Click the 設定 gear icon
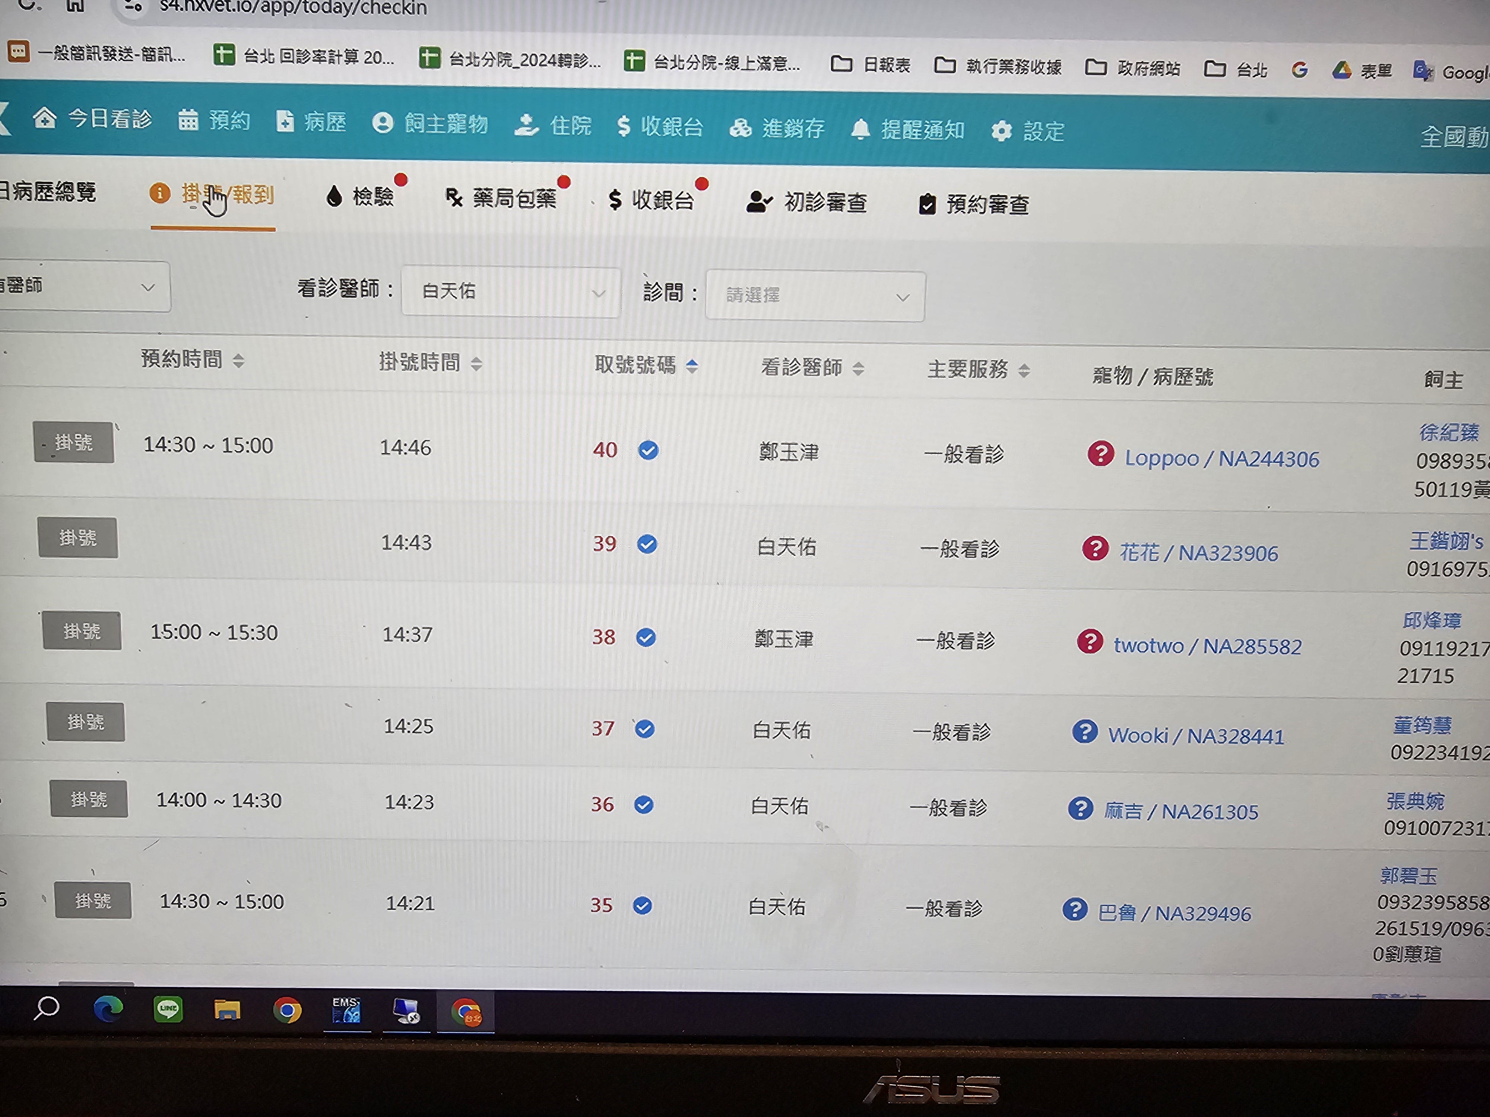 point(1002,131)
